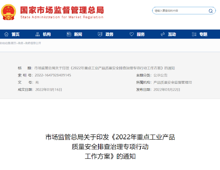Click the home house icon
The height and width of the screenshot is (170, 220).
(6, 34)
